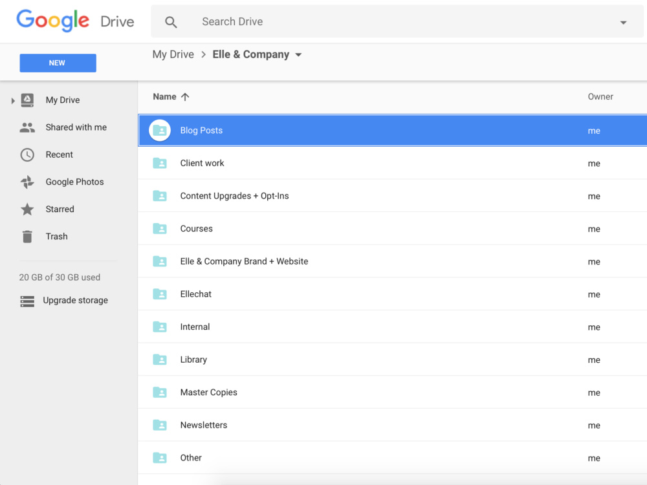Screen dimensions: 647x485
Task: Open Starred items
Action: [x=60, y=209]
